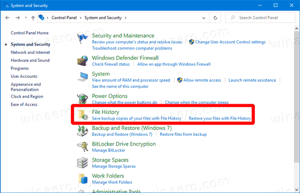Open the Security and Maintenance heading
The height and width of the screenshot is (193, 300).
123,36
